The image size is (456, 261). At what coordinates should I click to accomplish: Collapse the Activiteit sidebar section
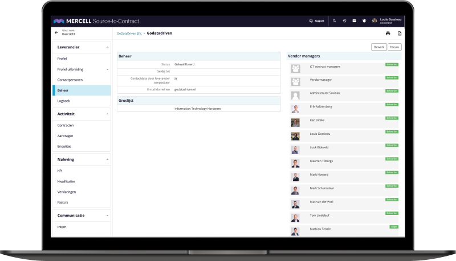click(107, 114)
